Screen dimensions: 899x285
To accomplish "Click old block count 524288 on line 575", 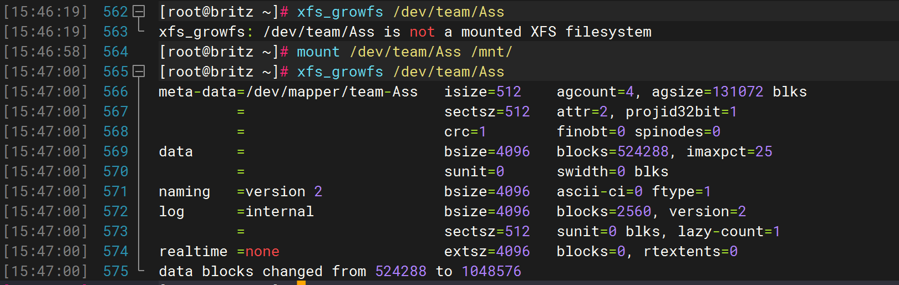I will click(x=401, y=271).
